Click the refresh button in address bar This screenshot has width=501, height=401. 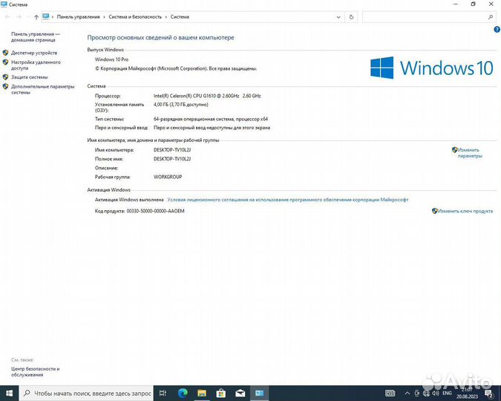[351, 17]
